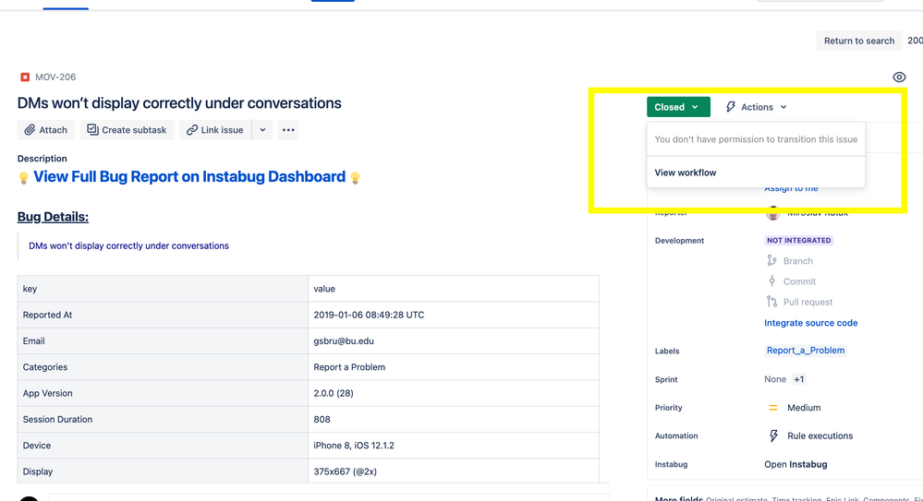
Task: Click the Branch text under Development
Action: (797, 261)
